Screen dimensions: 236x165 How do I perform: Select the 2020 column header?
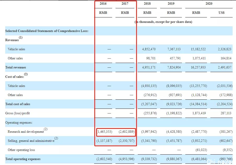(209, 4)
